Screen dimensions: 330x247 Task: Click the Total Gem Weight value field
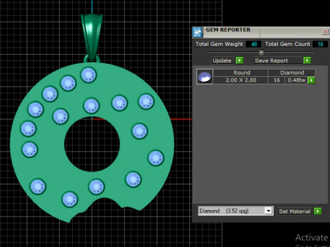254,44
